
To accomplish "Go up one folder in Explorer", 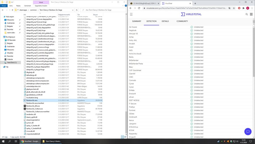I will coord(12,10).
